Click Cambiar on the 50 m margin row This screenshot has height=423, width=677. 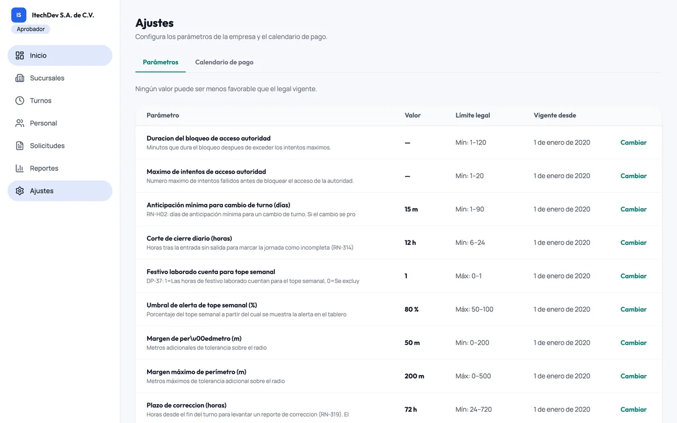634,342
